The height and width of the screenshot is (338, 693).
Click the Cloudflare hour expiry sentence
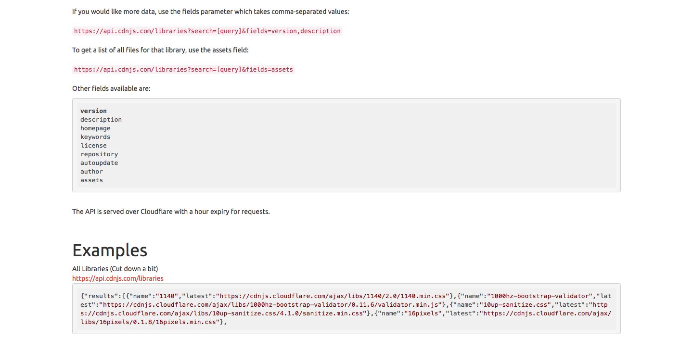171,212
